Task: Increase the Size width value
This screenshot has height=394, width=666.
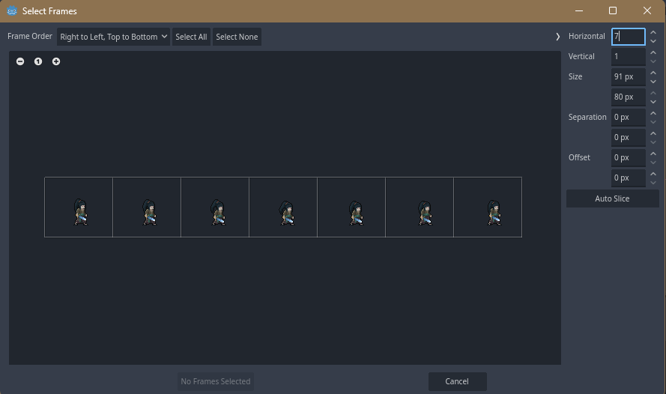Action: coord(653,73)
